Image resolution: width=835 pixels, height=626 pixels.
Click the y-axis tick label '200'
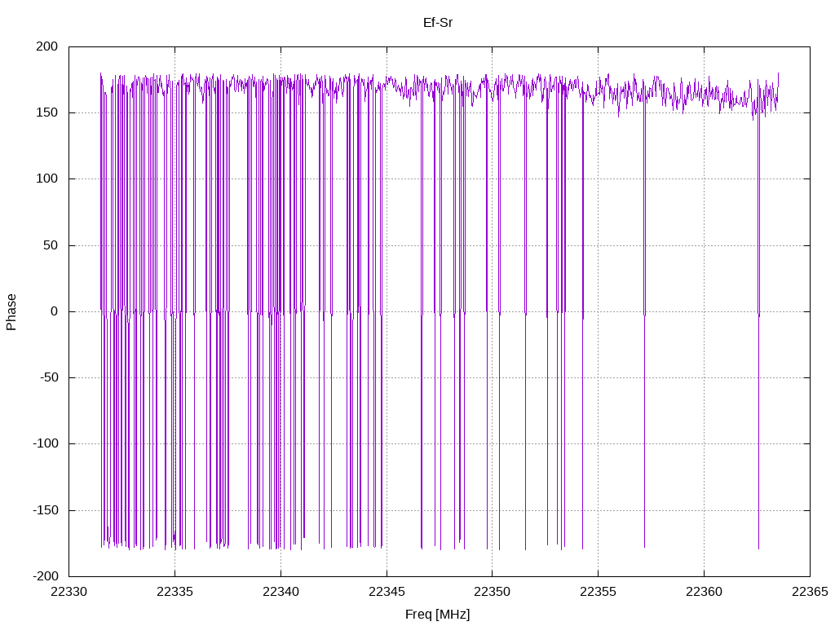click(x=46, y=46)
